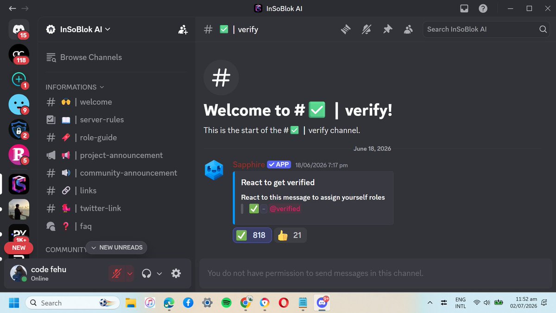
Task: Click the Sapphire username
Action: point(249,165)
